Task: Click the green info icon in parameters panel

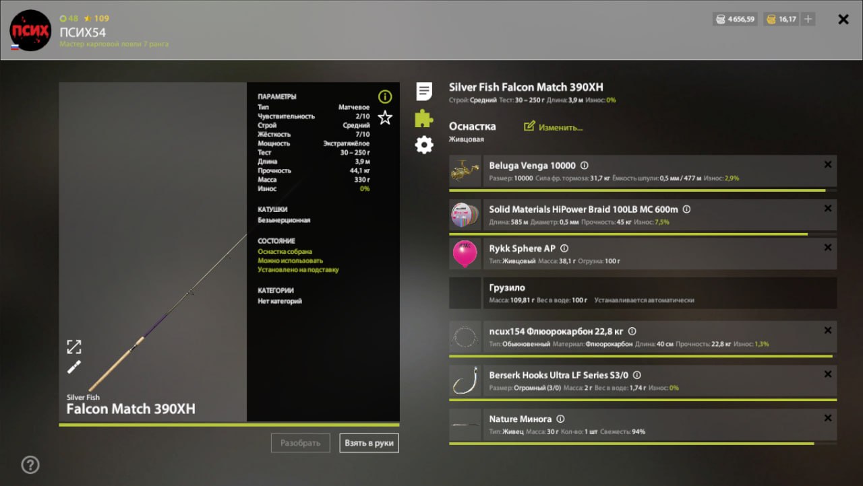Action: tap(385, 96)
